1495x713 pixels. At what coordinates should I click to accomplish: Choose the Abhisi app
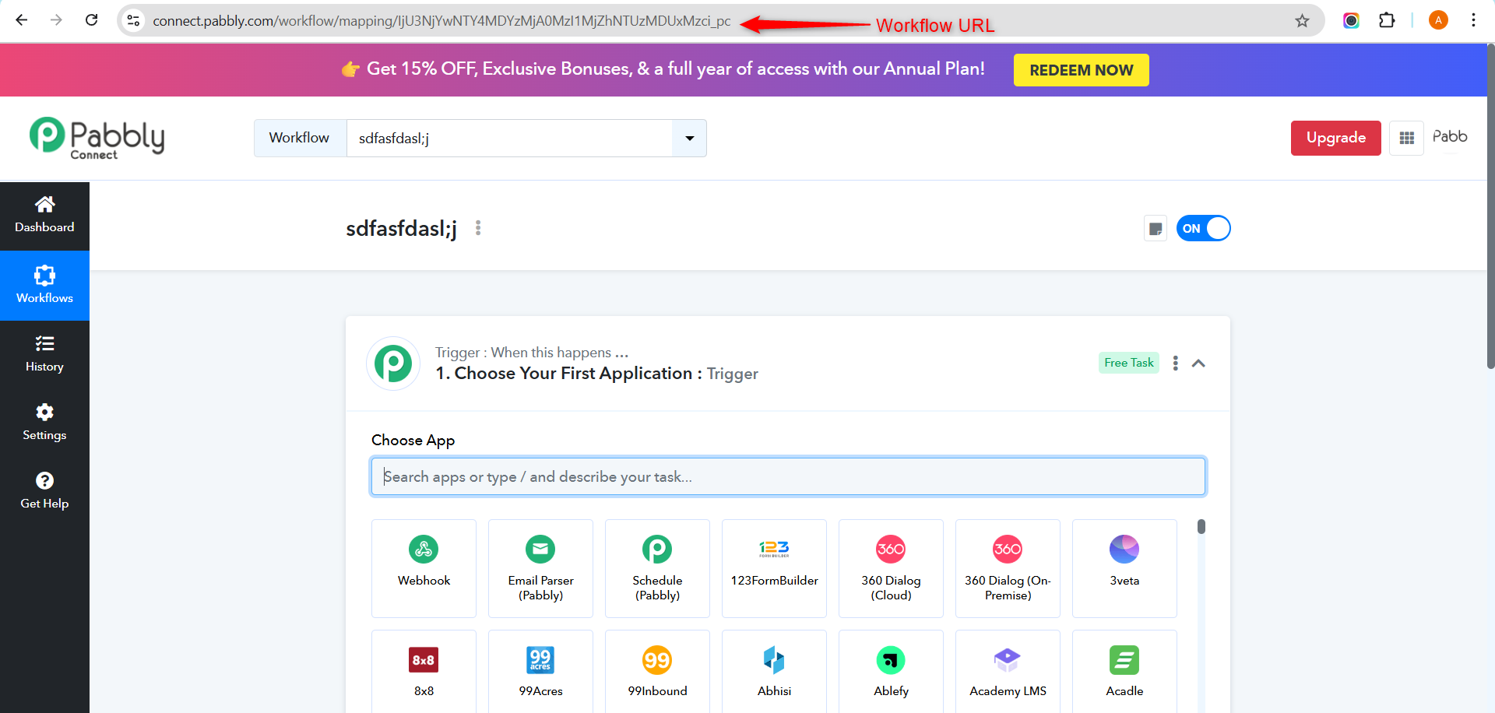(x=774, y=672)
